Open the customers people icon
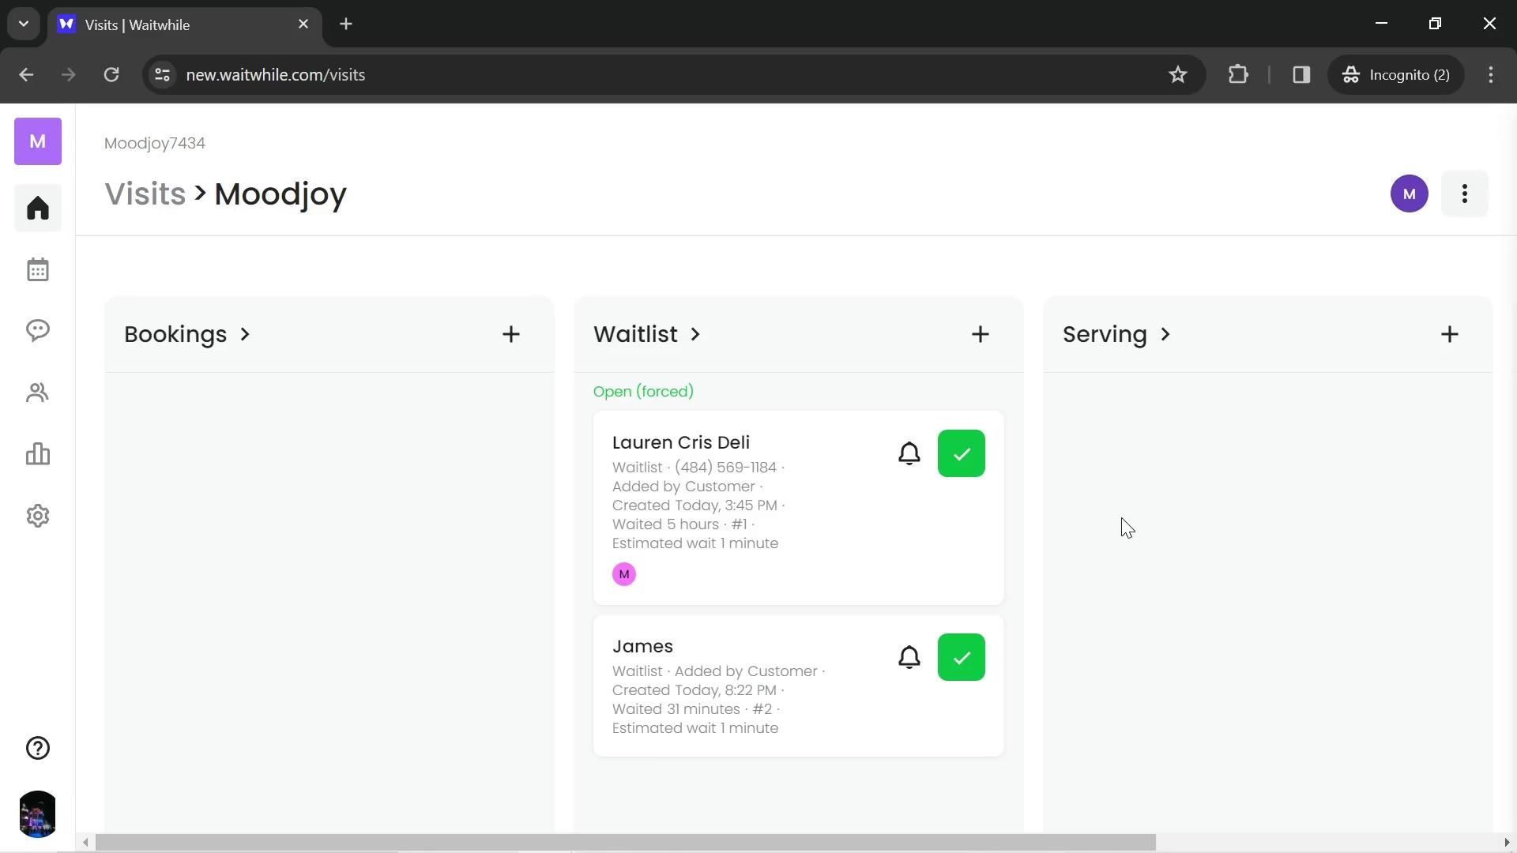 pyautogui.click(x=37, y=393)
